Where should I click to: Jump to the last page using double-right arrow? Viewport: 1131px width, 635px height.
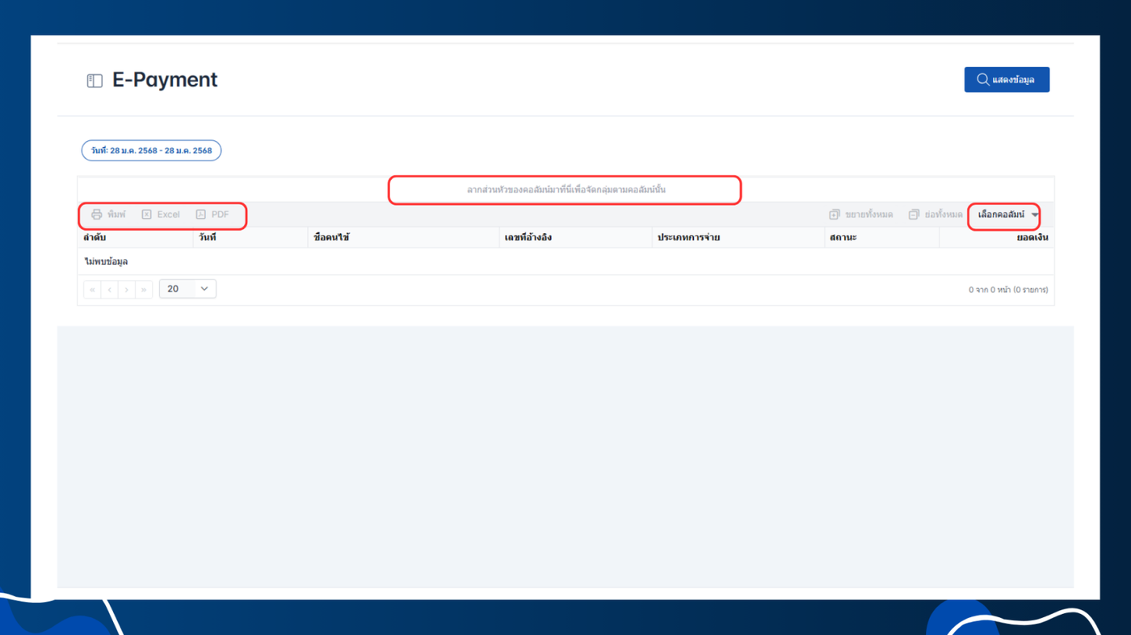144,289
